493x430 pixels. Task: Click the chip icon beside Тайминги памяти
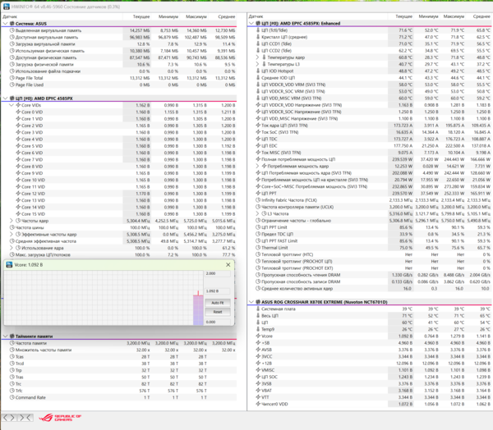click(12, 336)
